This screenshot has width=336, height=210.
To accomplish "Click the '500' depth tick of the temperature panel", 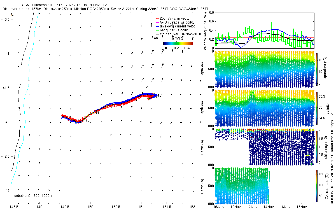I will (211, 69).
